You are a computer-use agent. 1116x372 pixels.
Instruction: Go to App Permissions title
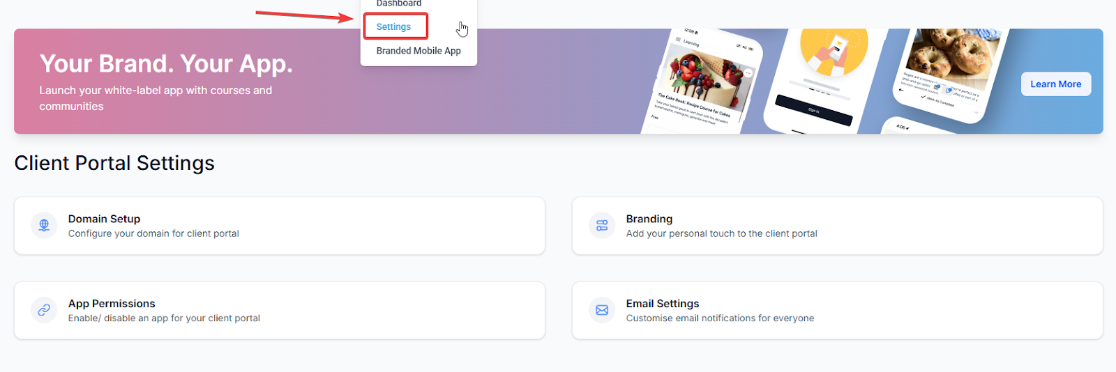coord(112,304)
